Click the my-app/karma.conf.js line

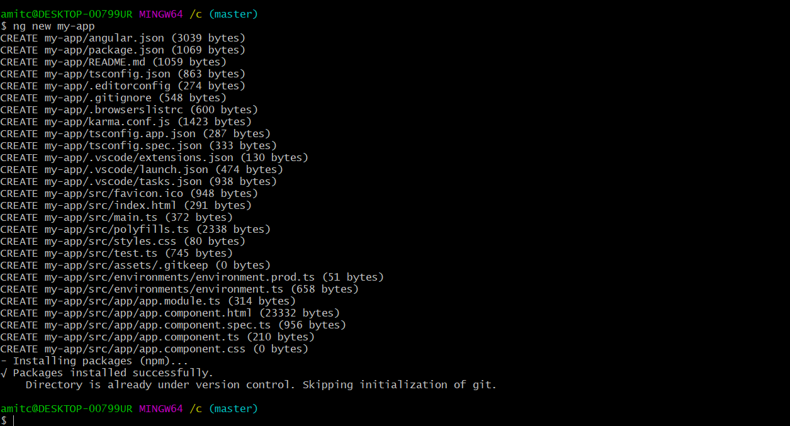tap(126, 121)
